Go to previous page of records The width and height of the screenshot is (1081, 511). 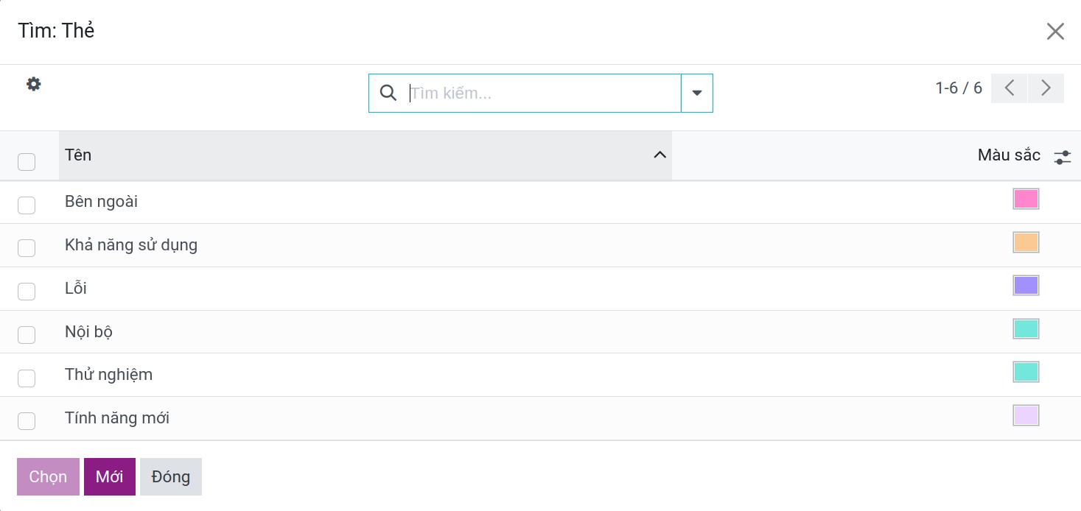[1010, 88]
